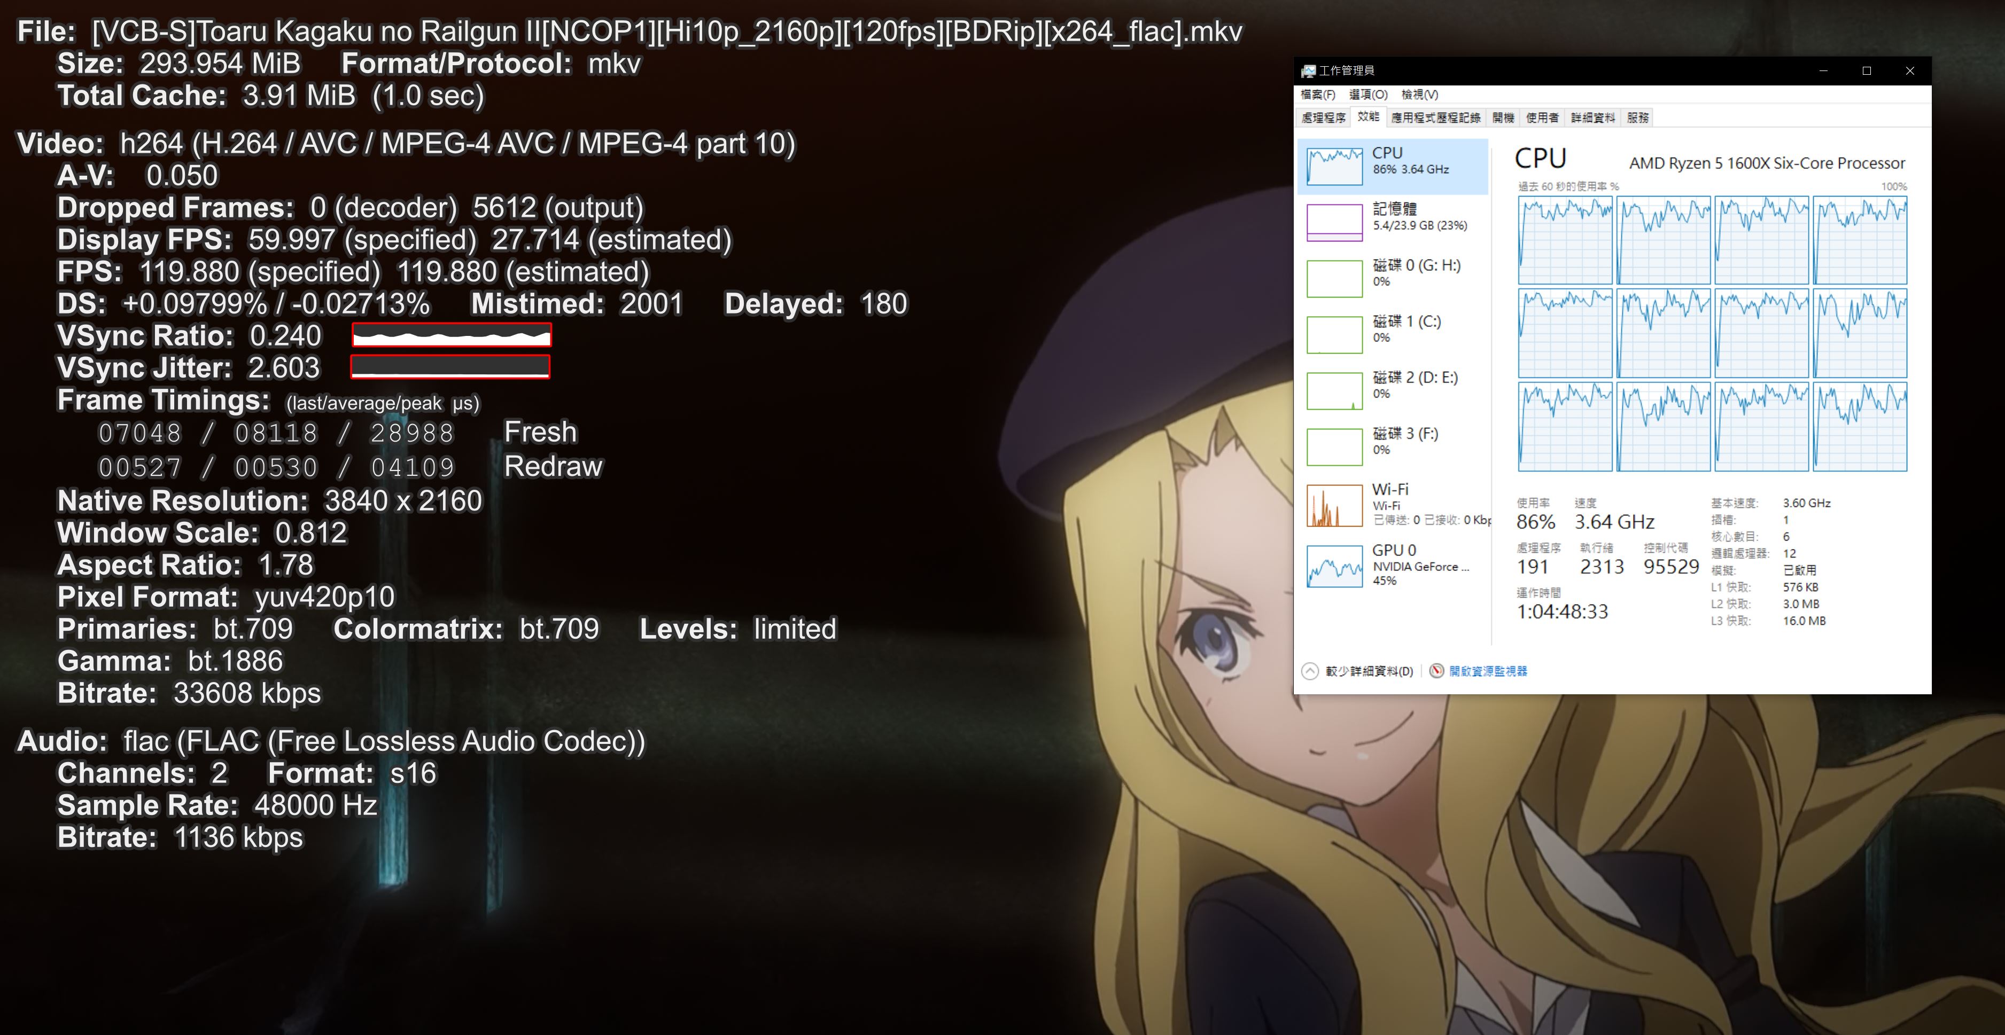
Task: Click the NVIDIA GeForce 45% GPU text
Action: coord(1420,573)
